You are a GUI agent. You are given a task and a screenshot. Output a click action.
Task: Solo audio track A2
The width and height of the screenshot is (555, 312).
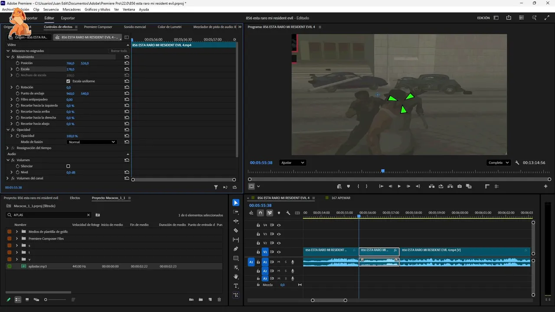pos(286,271)
